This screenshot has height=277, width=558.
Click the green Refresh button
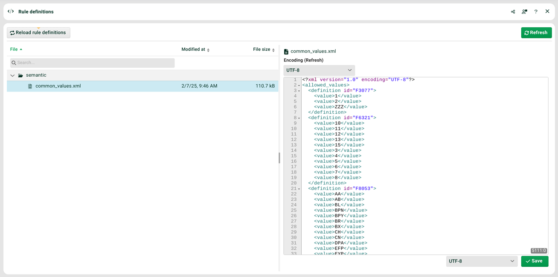[x=536, y=33]
